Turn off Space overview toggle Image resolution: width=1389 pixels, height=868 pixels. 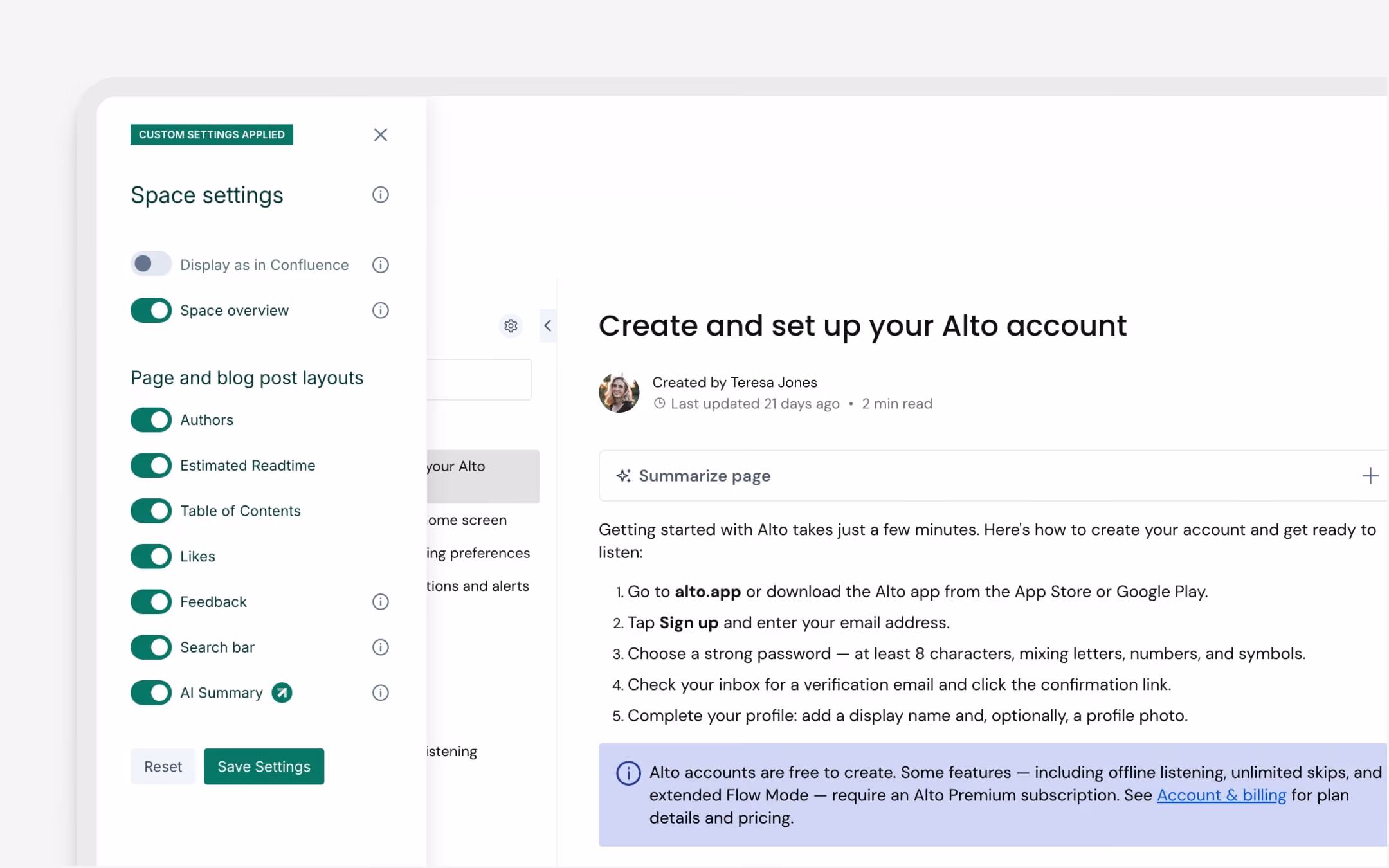pyautogui.click(x=151, y=311)
